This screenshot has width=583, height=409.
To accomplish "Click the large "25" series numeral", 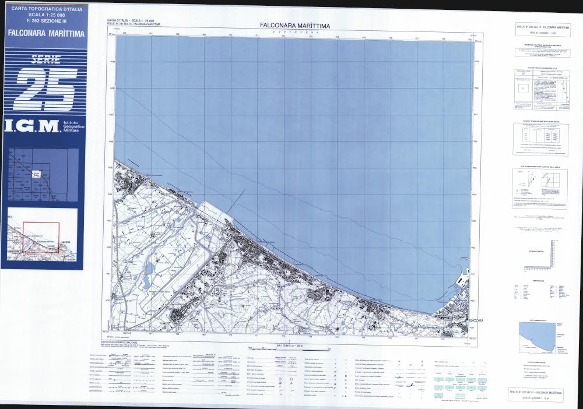I will click(45, 89).
